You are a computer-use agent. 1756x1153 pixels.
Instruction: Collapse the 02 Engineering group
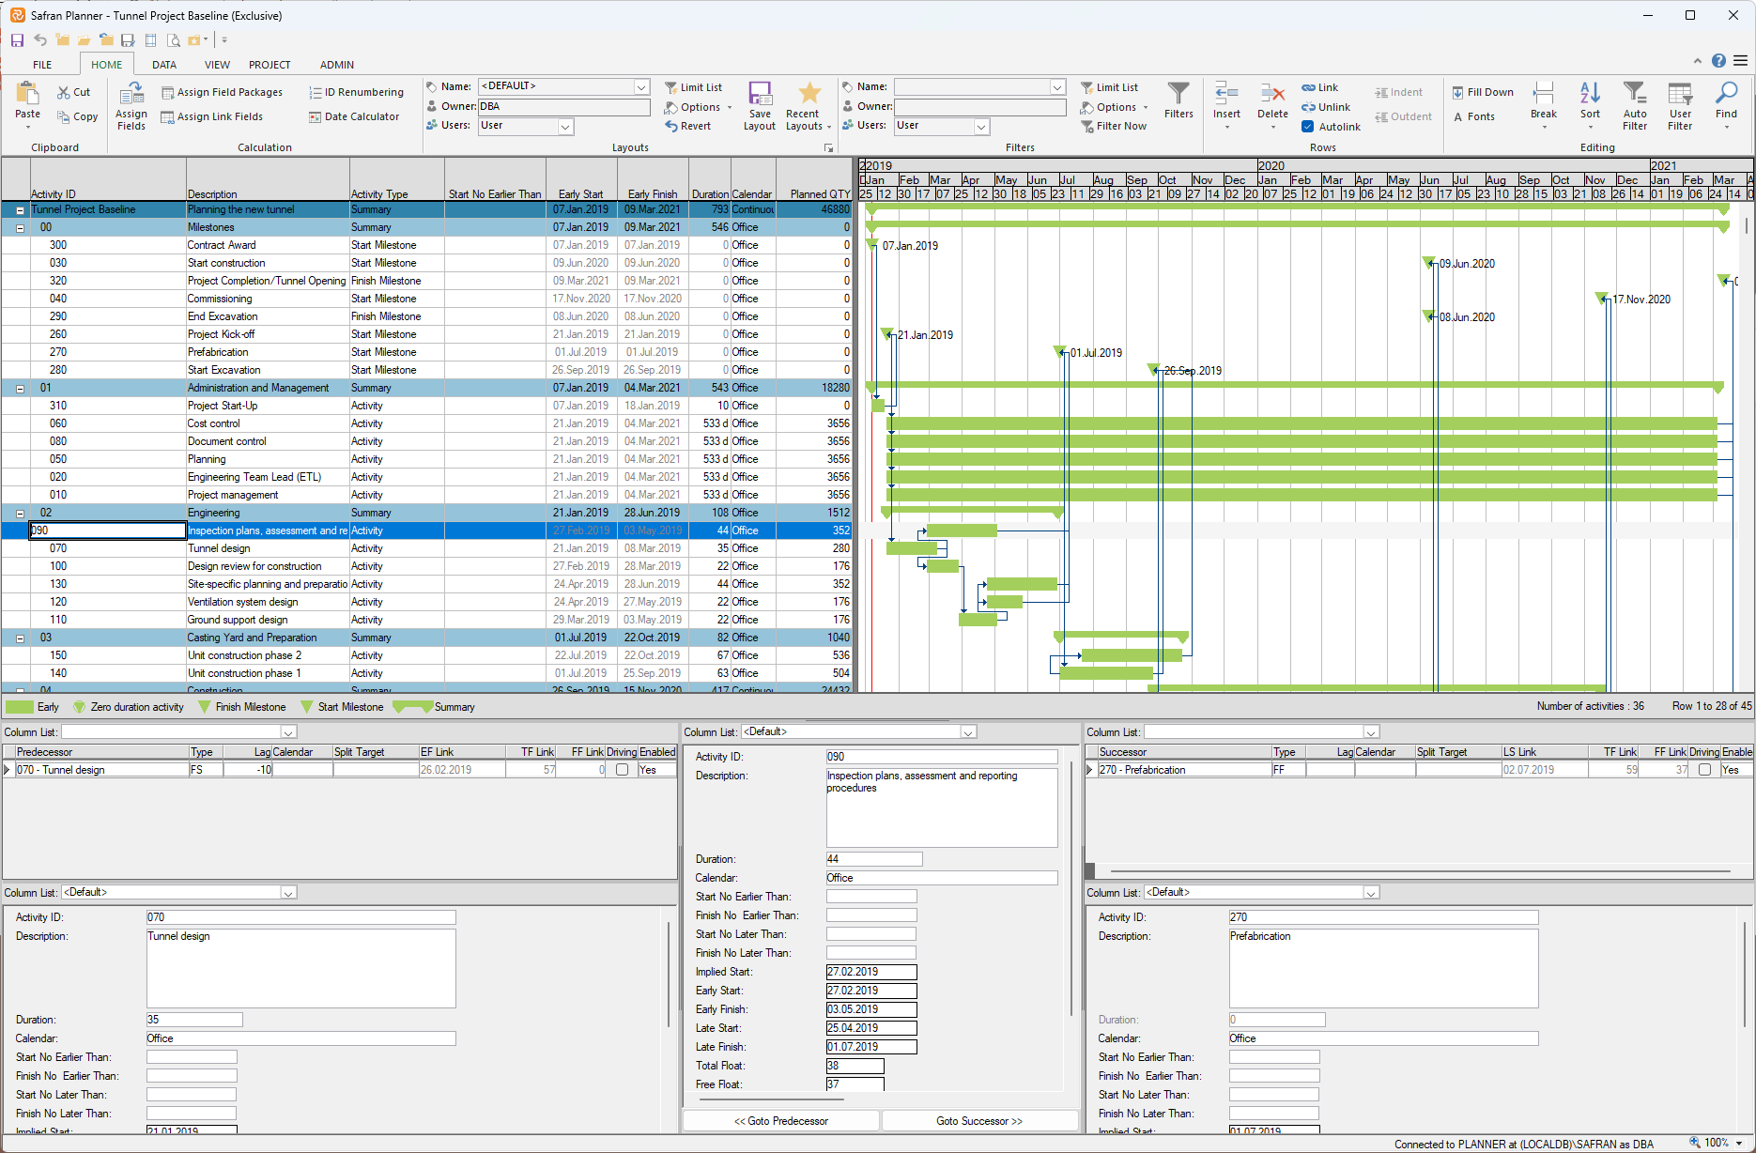[x=20, y=514]
